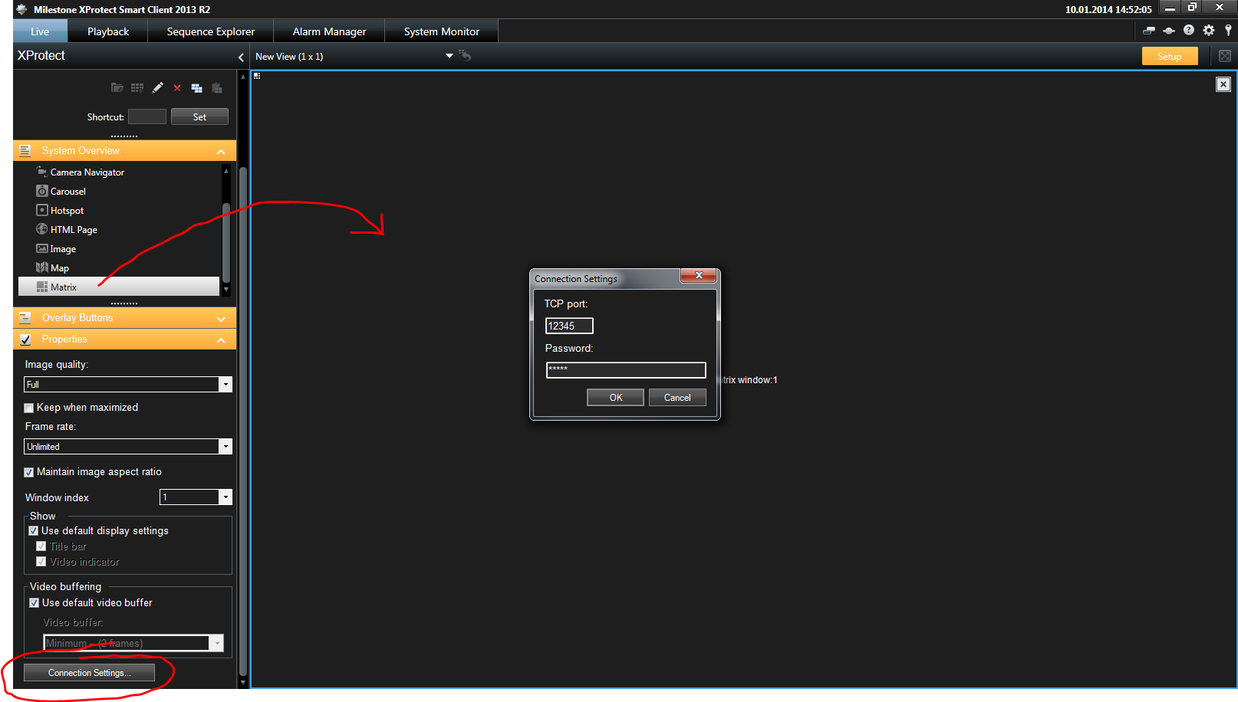This screenshot has height=702, width=1238.
Task: Select the HTML Page item
Action: (x=119, y=229)
